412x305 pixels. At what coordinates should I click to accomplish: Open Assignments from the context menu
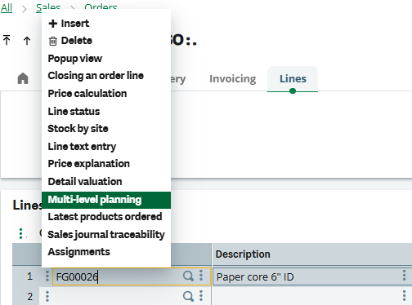point(106,252)
